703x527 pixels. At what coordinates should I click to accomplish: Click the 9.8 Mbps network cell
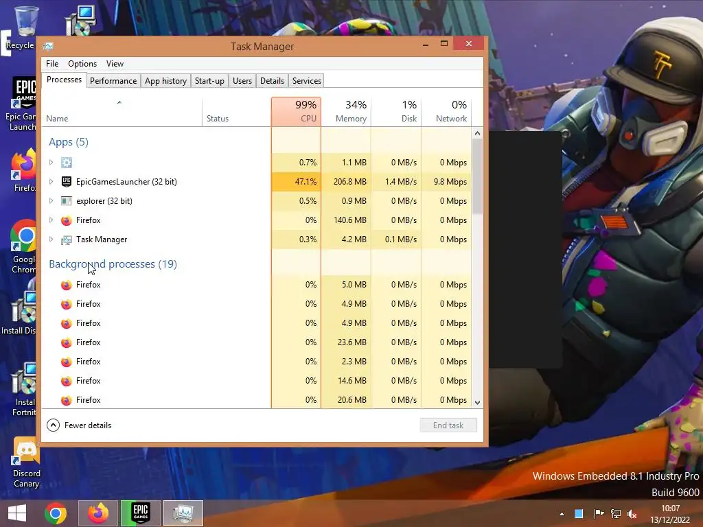446,181
